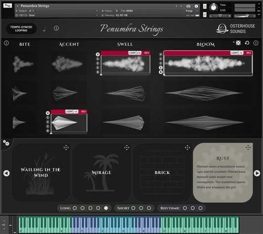Viewport: 263px width, 234px height.
Task: Click loop direction arrow in Accent cell
Action: [76, 111]
